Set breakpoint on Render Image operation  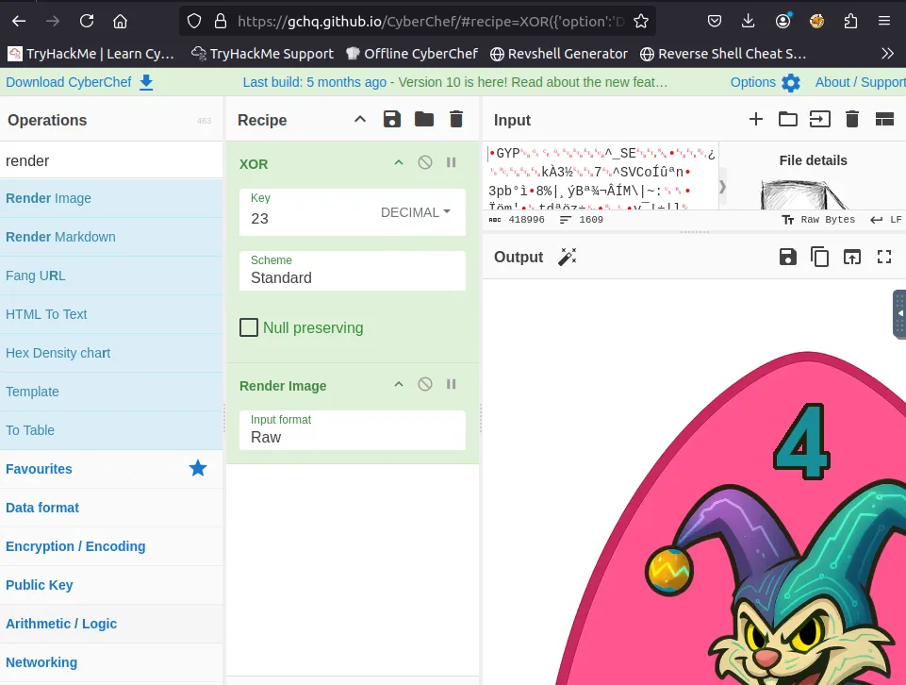tap(452, 385)
